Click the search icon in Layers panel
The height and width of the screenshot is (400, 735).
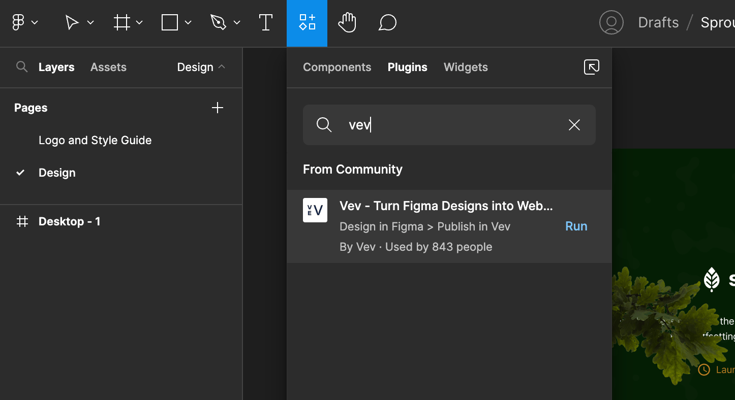[x=21, y=66]
